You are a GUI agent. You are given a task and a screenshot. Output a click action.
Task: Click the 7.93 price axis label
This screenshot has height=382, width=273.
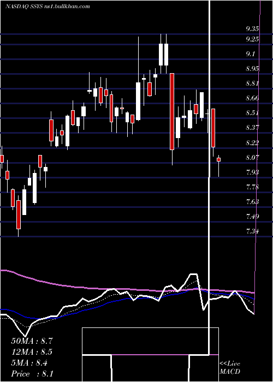tap(252, 172)
